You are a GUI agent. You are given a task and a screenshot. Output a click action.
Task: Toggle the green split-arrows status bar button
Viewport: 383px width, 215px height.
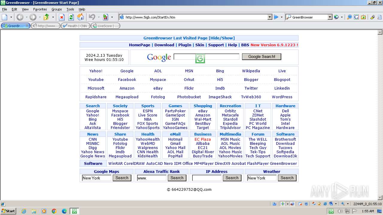coord(282,204)
